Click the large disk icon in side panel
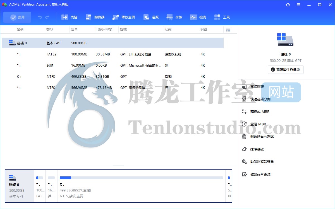335x209 pixels. click(x=286, y=40)
